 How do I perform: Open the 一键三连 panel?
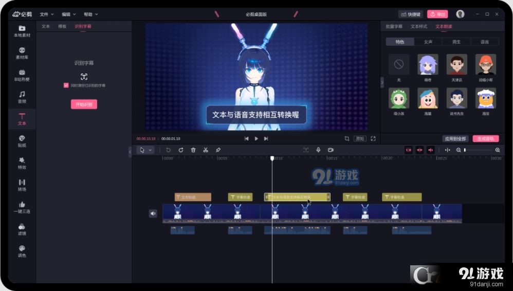click(x=22, y=207)
